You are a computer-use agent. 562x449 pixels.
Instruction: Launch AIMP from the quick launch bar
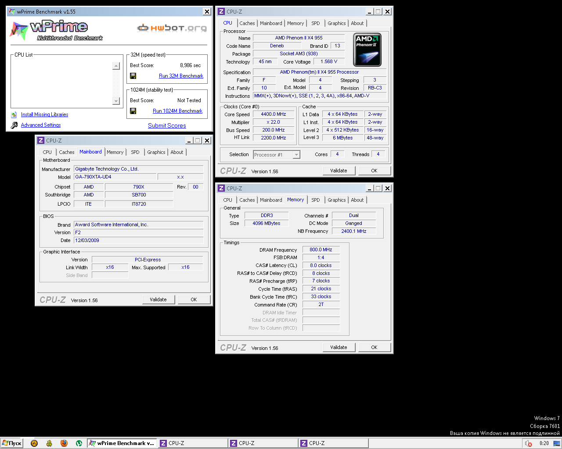pos(34,443)
